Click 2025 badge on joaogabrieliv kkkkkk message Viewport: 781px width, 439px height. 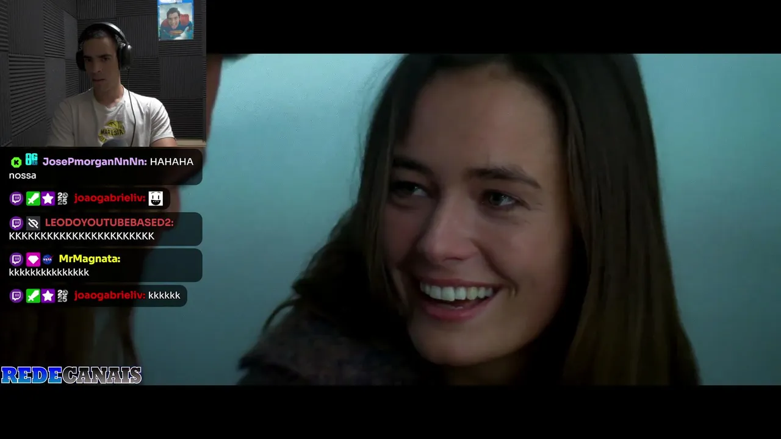62,296
